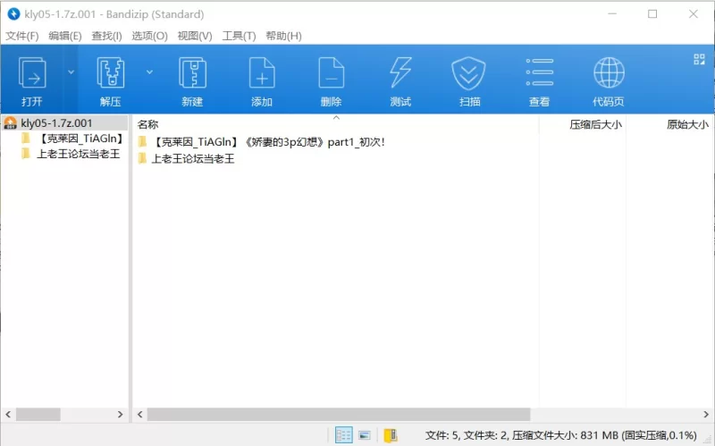Image resolution: width=715 pixels, height=446 pixels.
Task: Click the View (查看) list icon
Action: pos(540,72)
